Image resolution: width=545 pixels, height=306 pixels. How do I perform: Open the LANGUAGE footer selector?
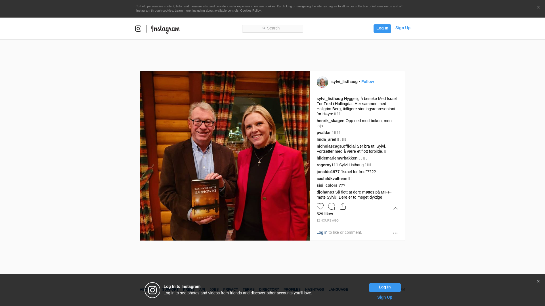tap(338, 290)
